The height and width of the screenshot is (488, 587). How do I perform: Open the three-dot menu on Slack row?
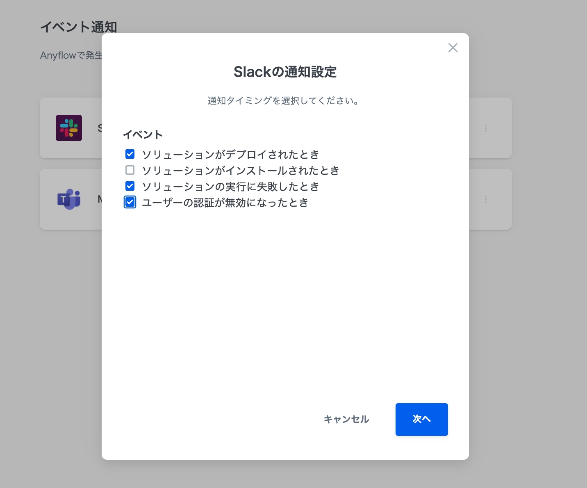point(485,128)
